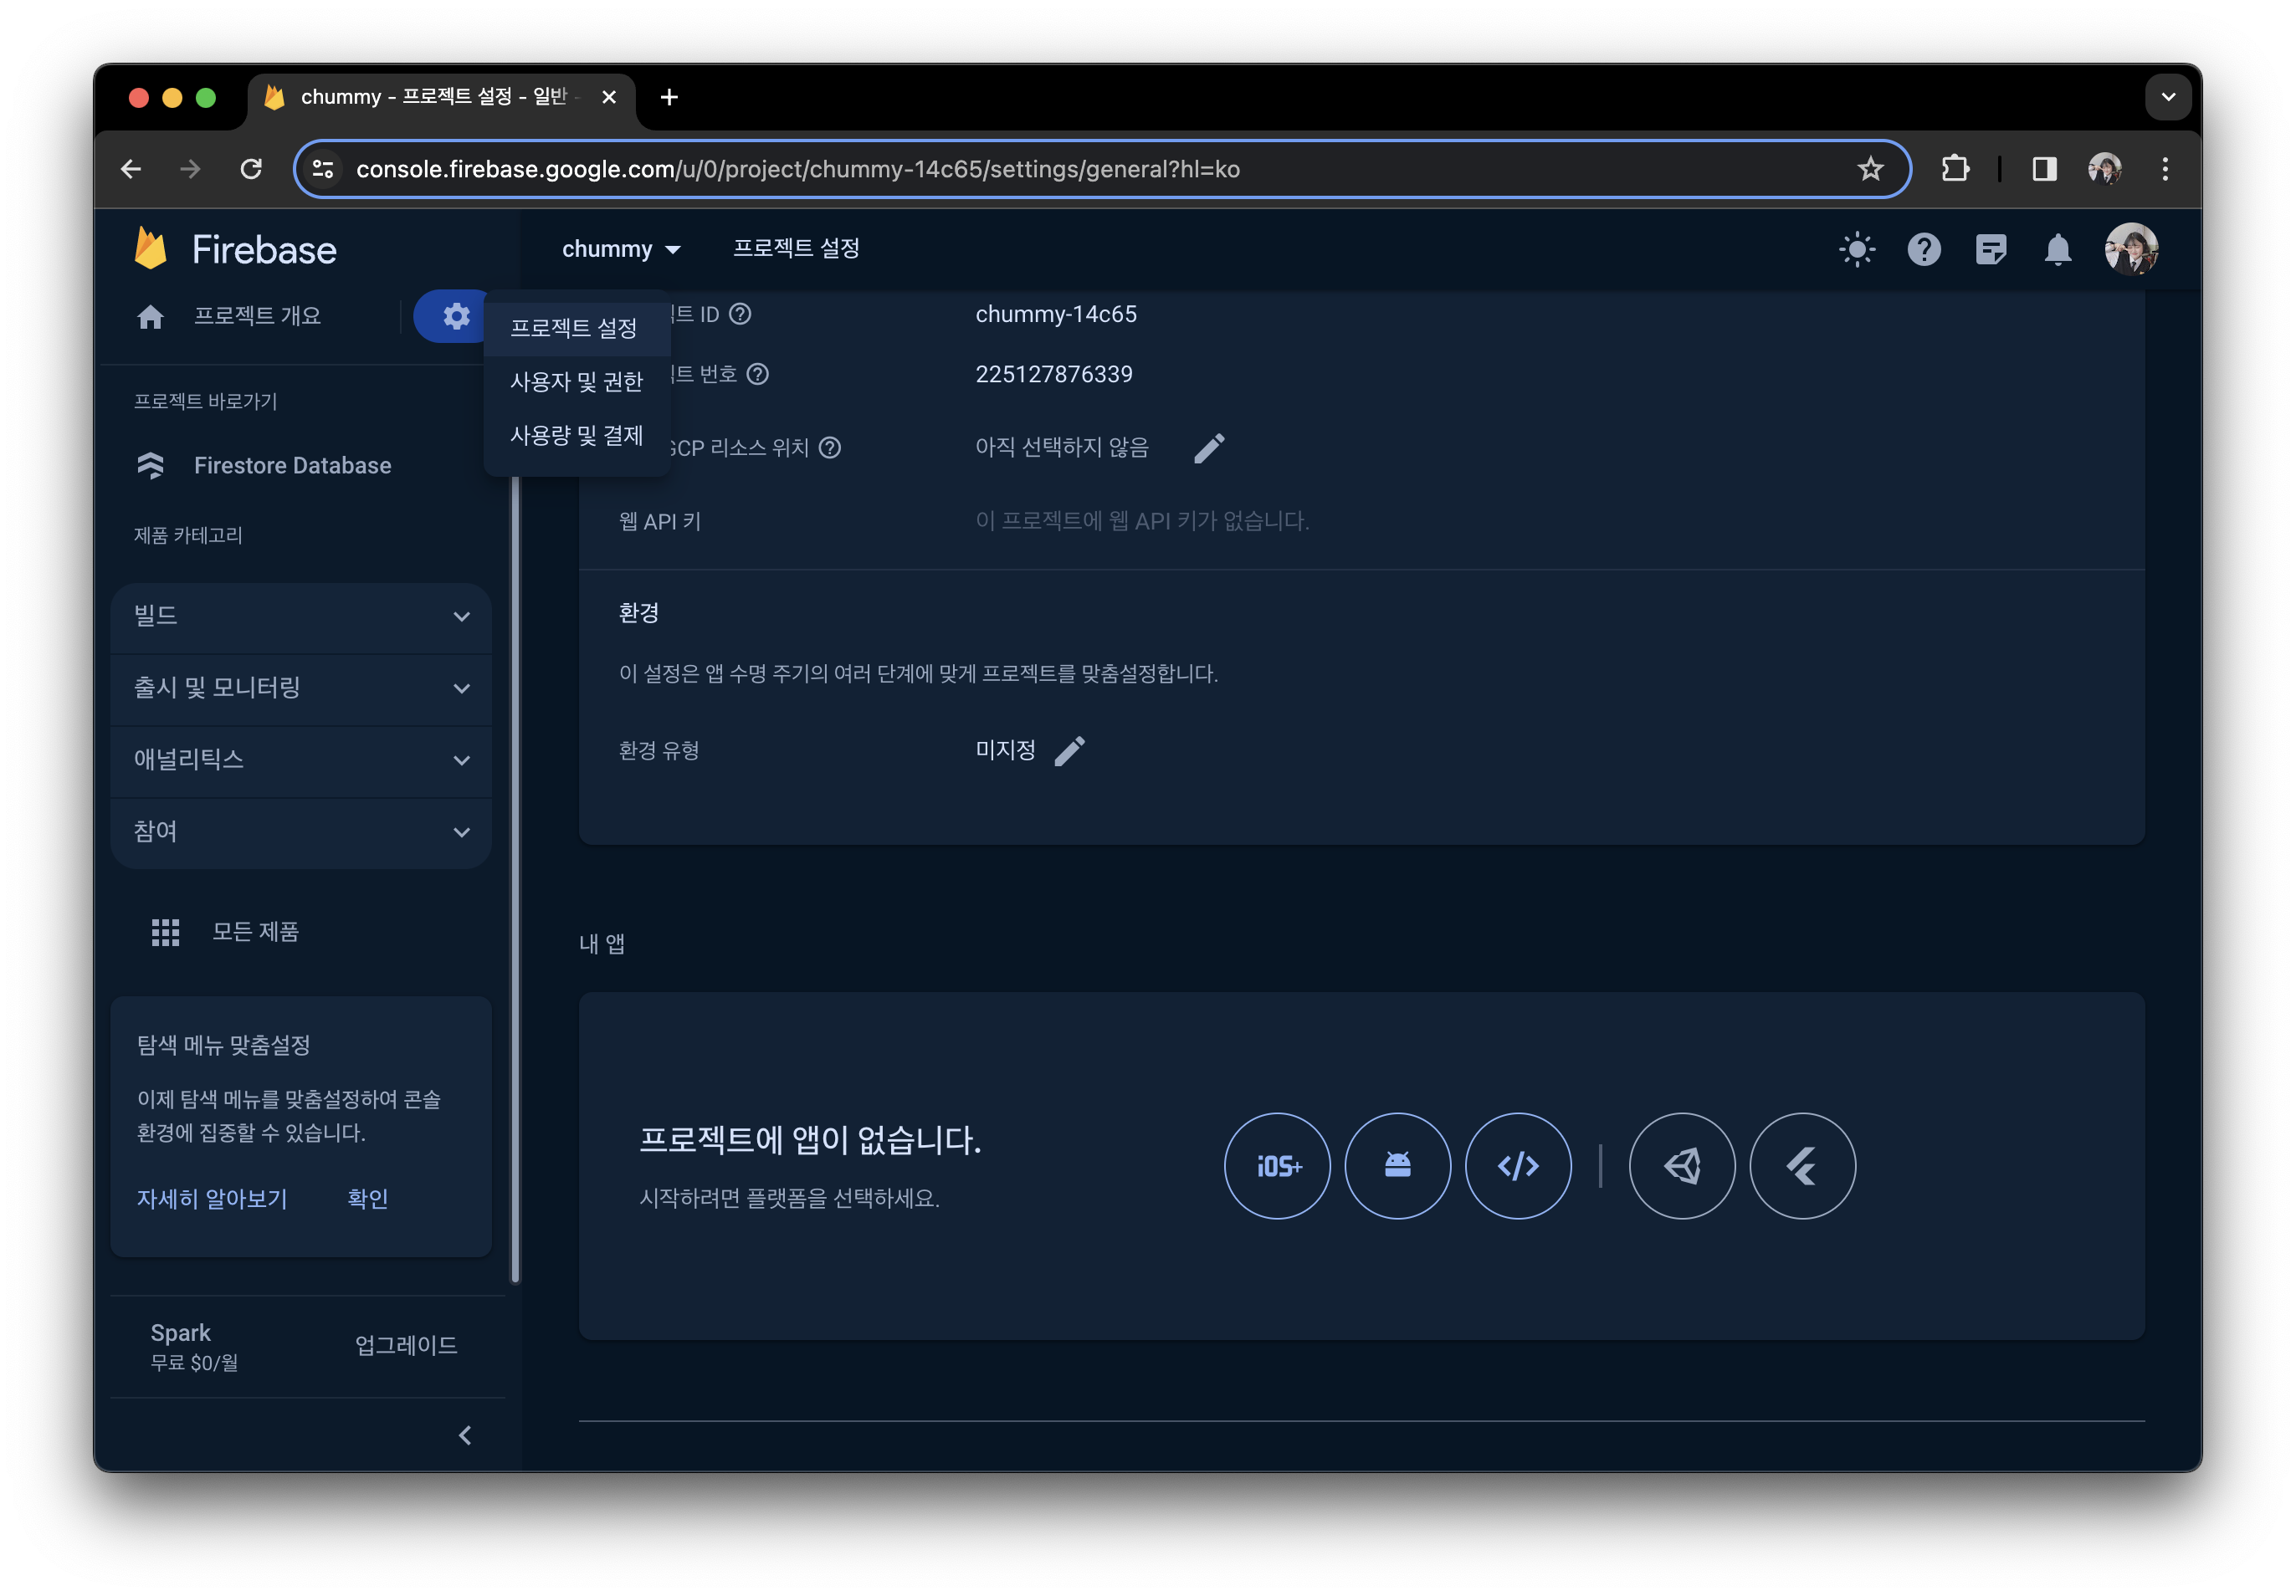The image size is (2296, 1596).
Task: Expand the 빌드 category
Action: click(x=301, y=616)
